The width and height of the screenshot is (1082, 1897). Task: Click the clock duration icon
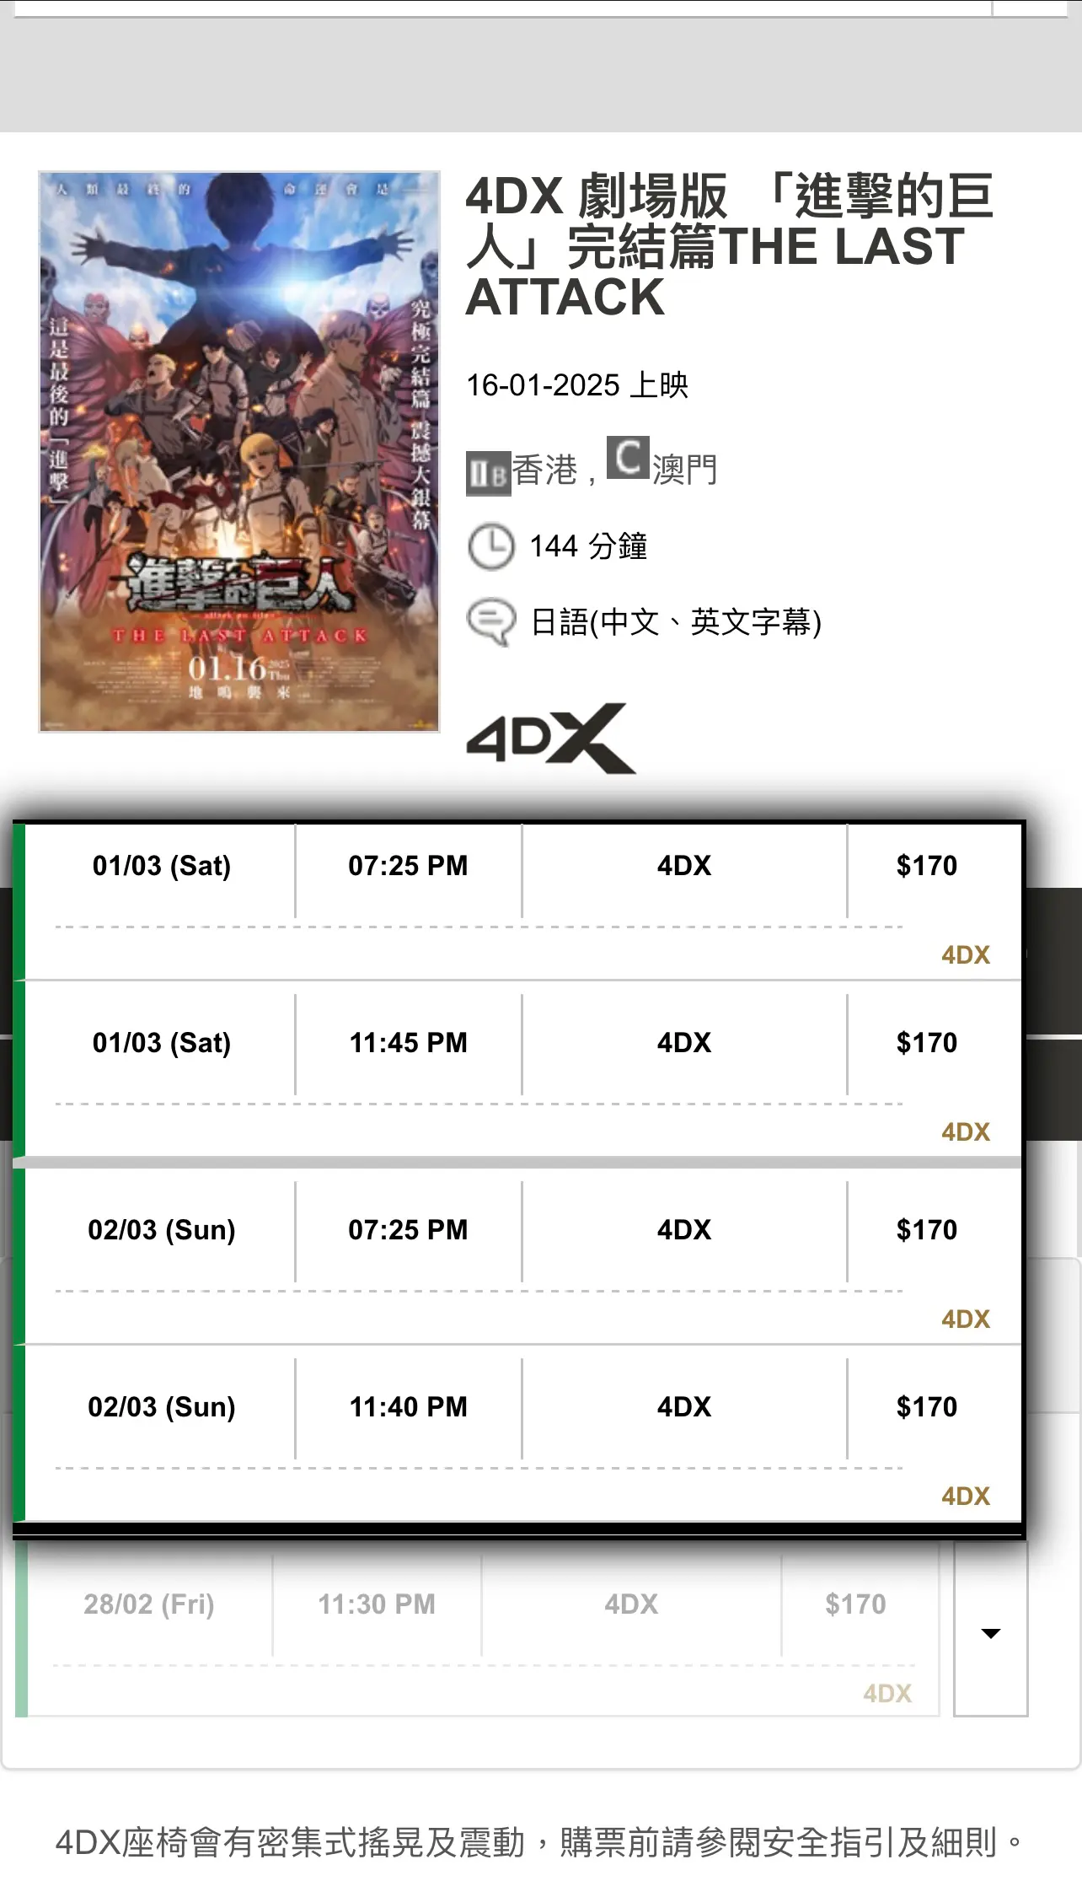pos(490,547)
